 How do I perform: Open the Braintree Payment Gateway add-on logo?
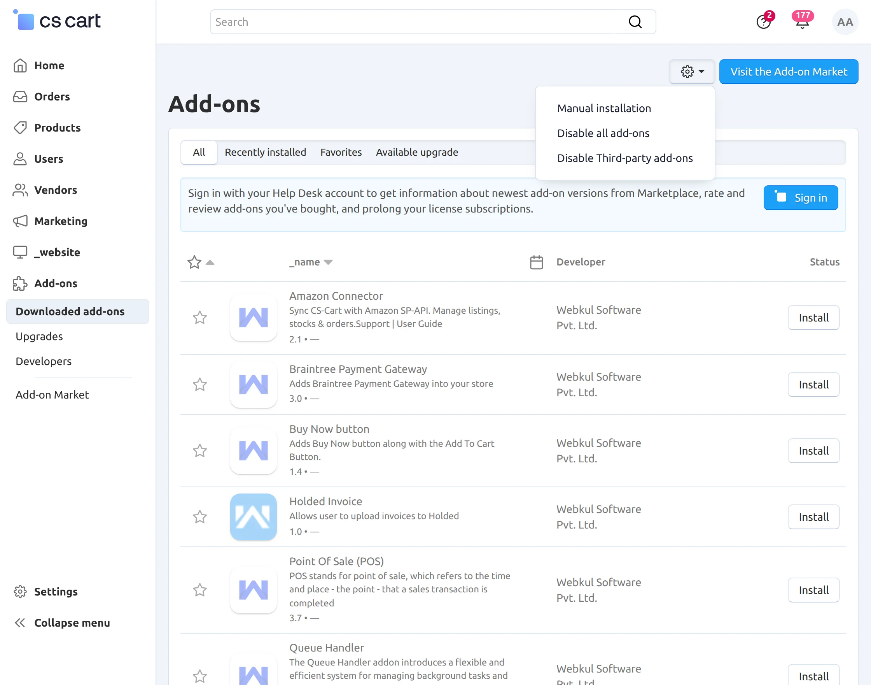253,385
